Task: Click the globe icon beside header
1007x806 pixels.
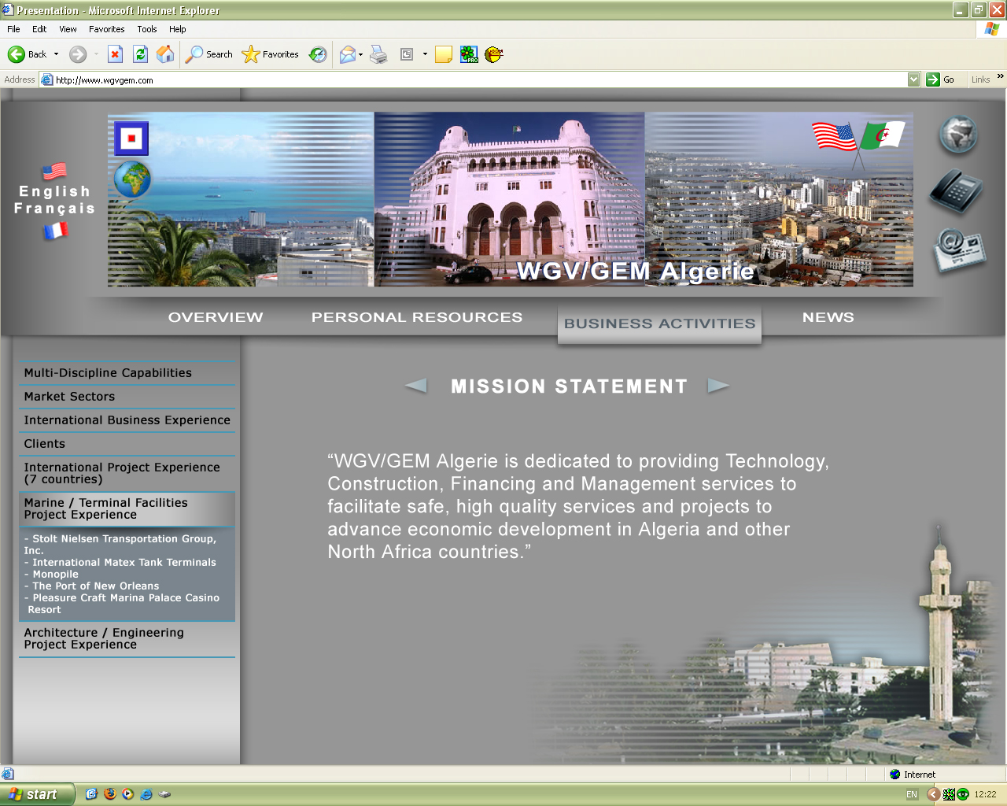Action: (x=958, y=134)
